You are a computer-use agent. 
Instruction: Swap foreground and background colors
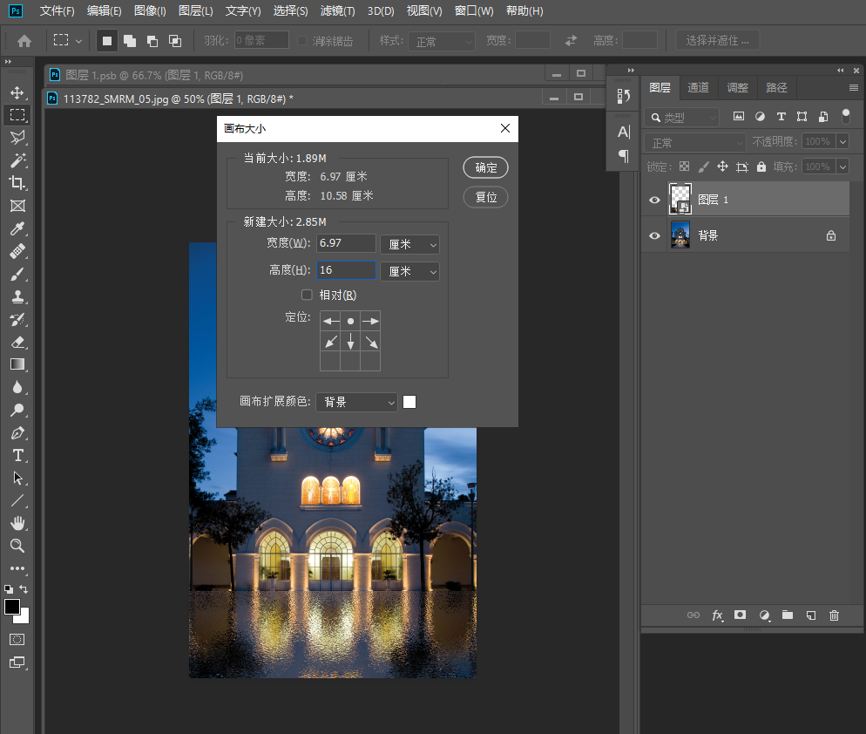point(24,588)
